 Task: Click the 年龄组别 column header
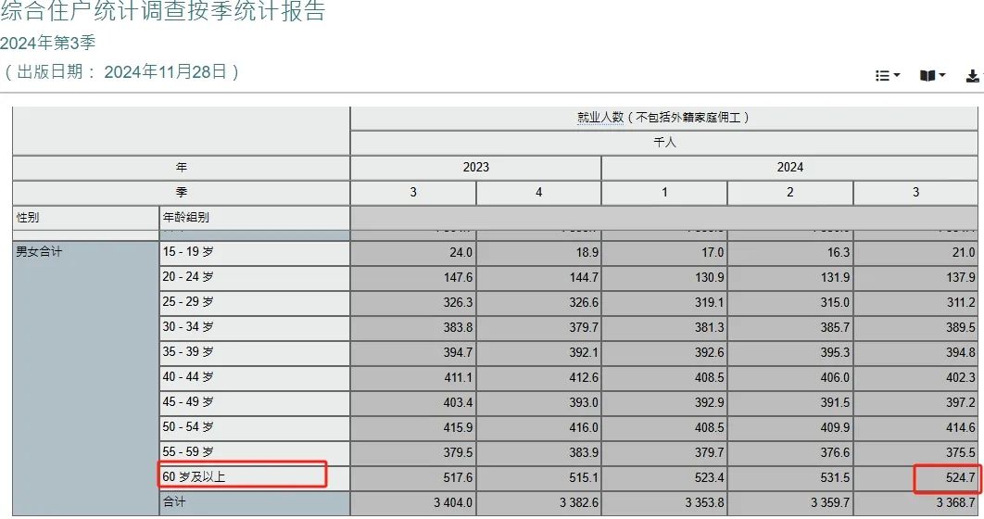coord(186,218)
